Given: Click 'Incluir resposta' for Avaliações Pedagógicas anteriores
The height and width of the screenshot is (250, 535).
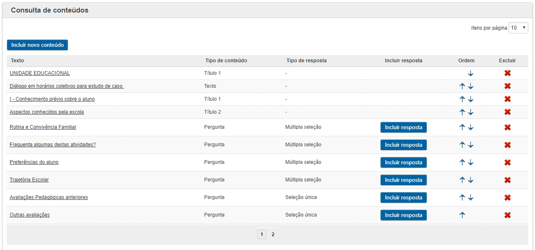Looking at the screenshot, I should pos(404,198).
